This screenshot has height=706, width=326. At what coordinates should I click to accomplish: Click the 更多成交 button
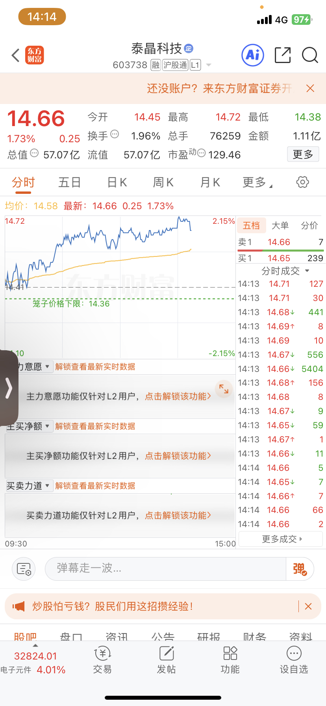[281, 539]
